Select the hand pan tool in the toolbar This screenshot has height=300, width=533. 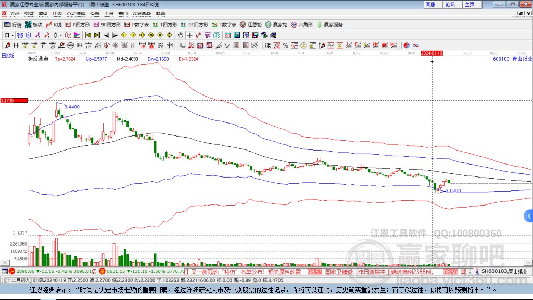click(180, 36)
